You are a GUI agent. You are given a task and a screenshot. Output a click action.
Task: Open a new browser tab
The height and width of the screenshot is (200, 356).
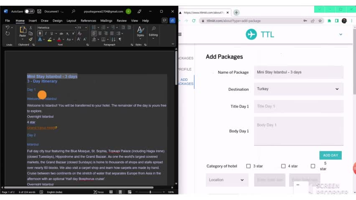236,12
